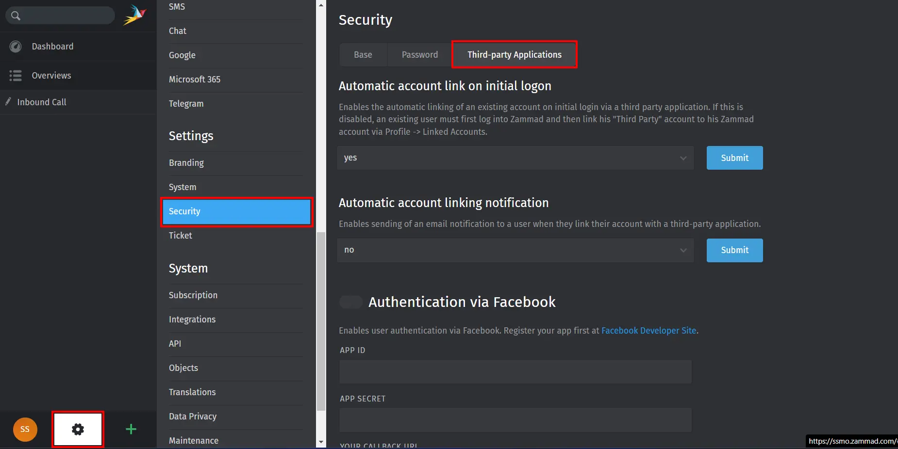Click the search magnifier icon
The height and width of the screenshot is (449, 898).
pyautogui.click(x=16, y=15)
